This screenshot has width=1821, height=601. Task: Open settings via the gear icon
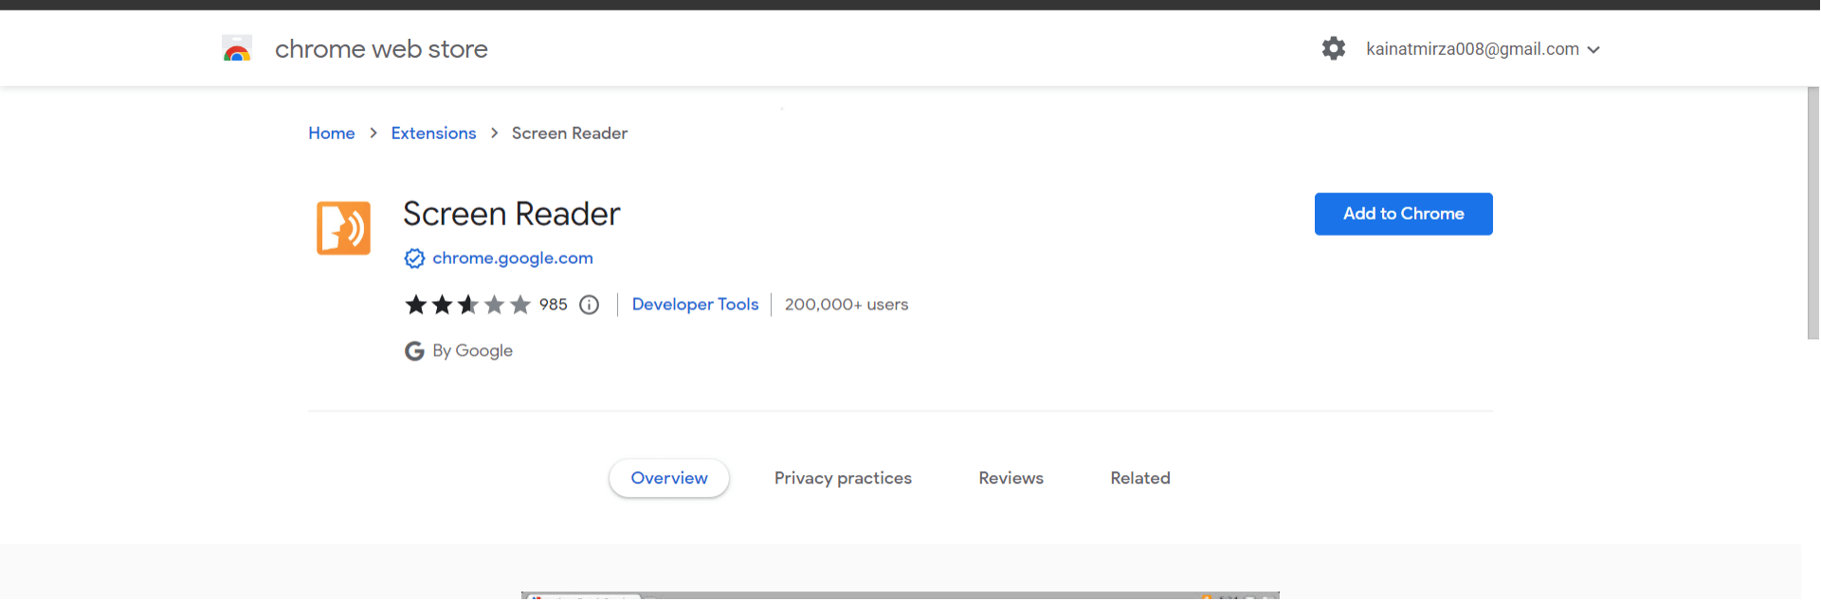click(1334, 48)
